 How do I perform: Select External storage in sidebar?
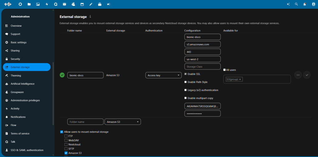click(x=27, y=67)
